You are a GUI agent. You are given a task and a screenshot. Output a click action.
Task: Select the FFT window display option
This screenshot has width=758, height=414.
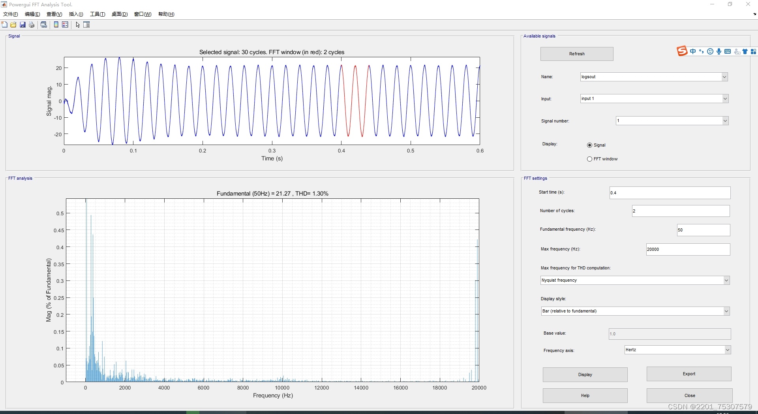589,159
